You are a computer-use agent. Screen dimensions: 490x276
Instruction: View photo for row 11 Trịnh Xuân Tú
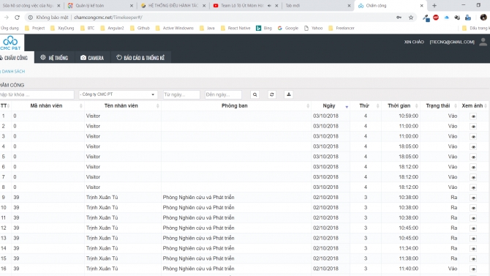coord(473,218)
